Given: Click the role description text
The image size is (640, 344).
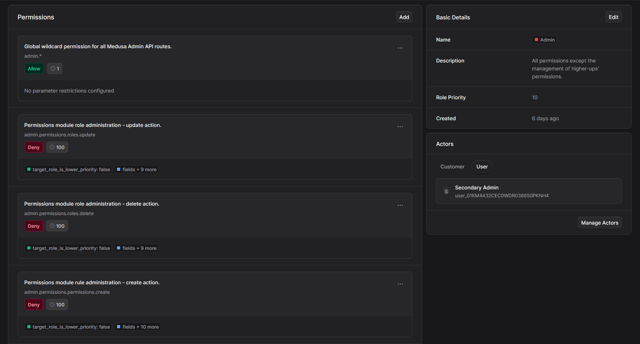Looking at the screenshot, I should pos(565,68).
